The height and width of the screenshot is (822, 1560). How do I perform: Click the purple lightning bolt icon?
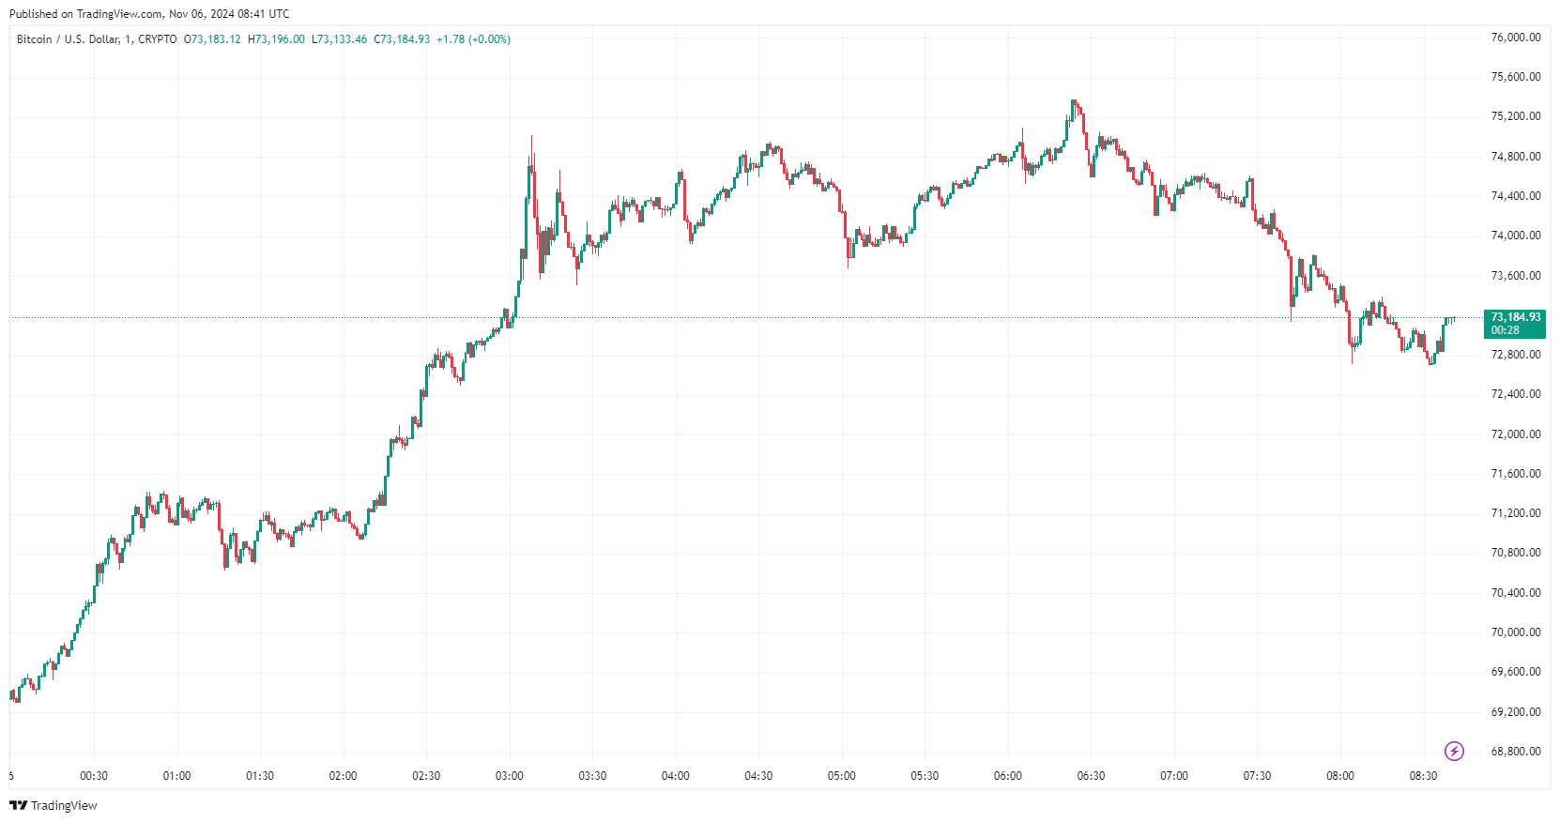point(1454,751)
